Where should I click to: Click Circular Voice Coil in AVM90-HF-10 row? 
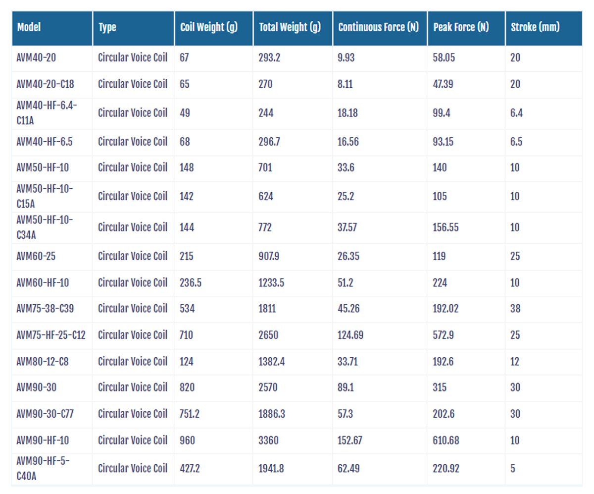pyautogui.click(x=133, y=440)
